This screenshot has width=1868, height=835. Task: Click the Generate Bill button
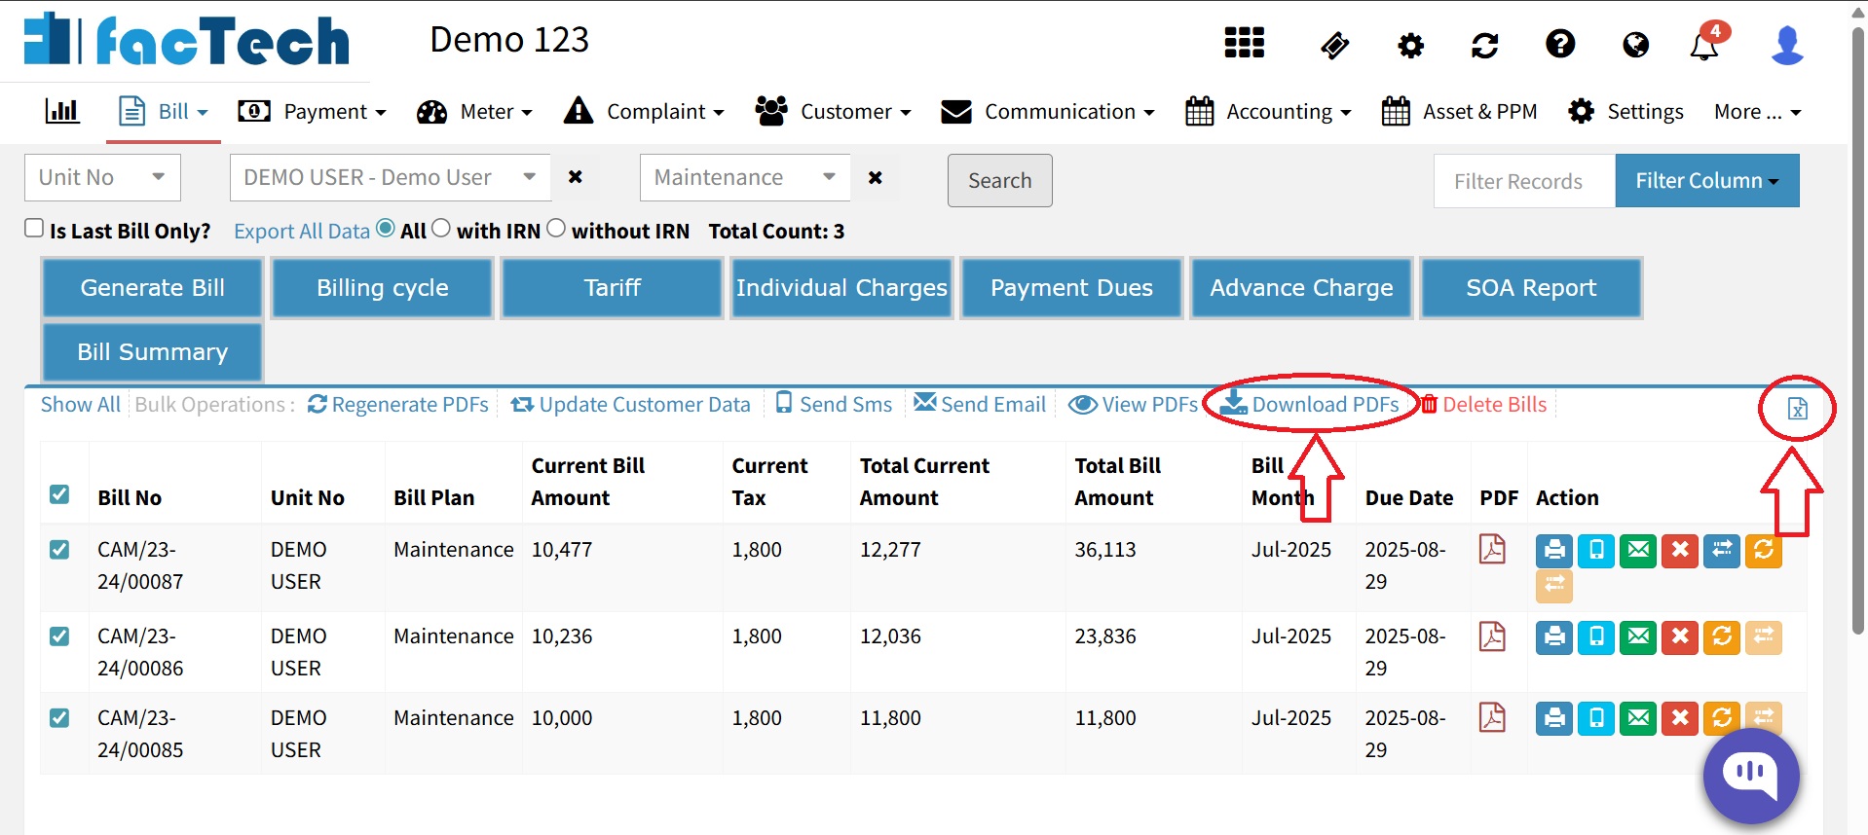152,288
